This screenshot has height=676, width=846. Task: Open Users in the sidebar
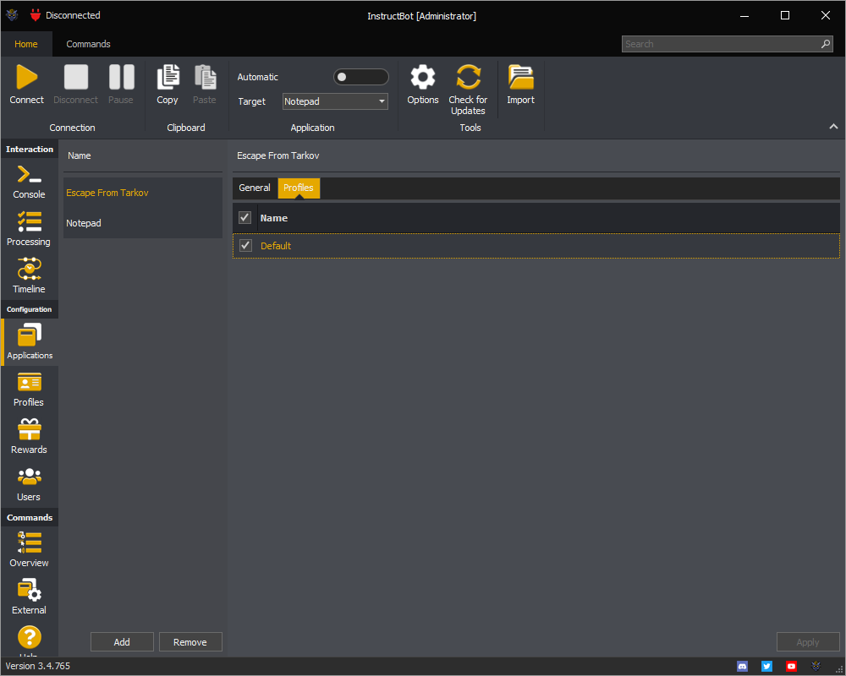tap(29, 484)
